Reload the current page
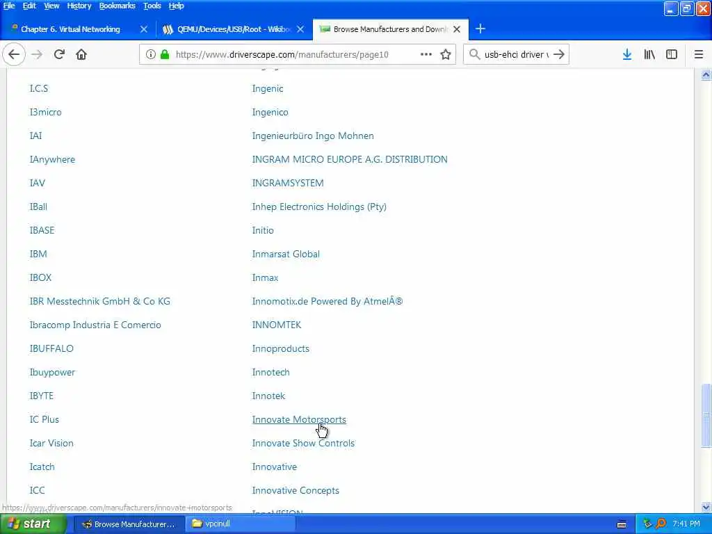712x534 pixels. (59, 54)
